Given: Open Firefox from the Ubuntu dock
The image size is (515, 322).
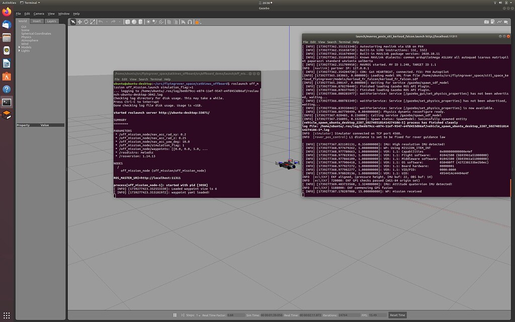Looking at the screenshot, I should tap(7, 11).
